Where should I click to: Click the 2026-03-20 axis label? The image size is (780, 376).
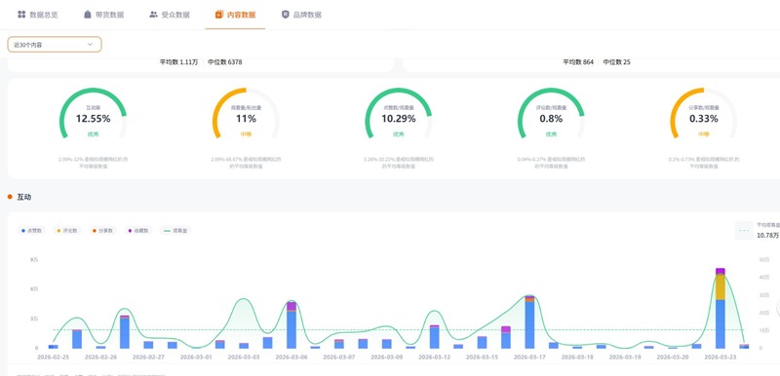[673, 357]
